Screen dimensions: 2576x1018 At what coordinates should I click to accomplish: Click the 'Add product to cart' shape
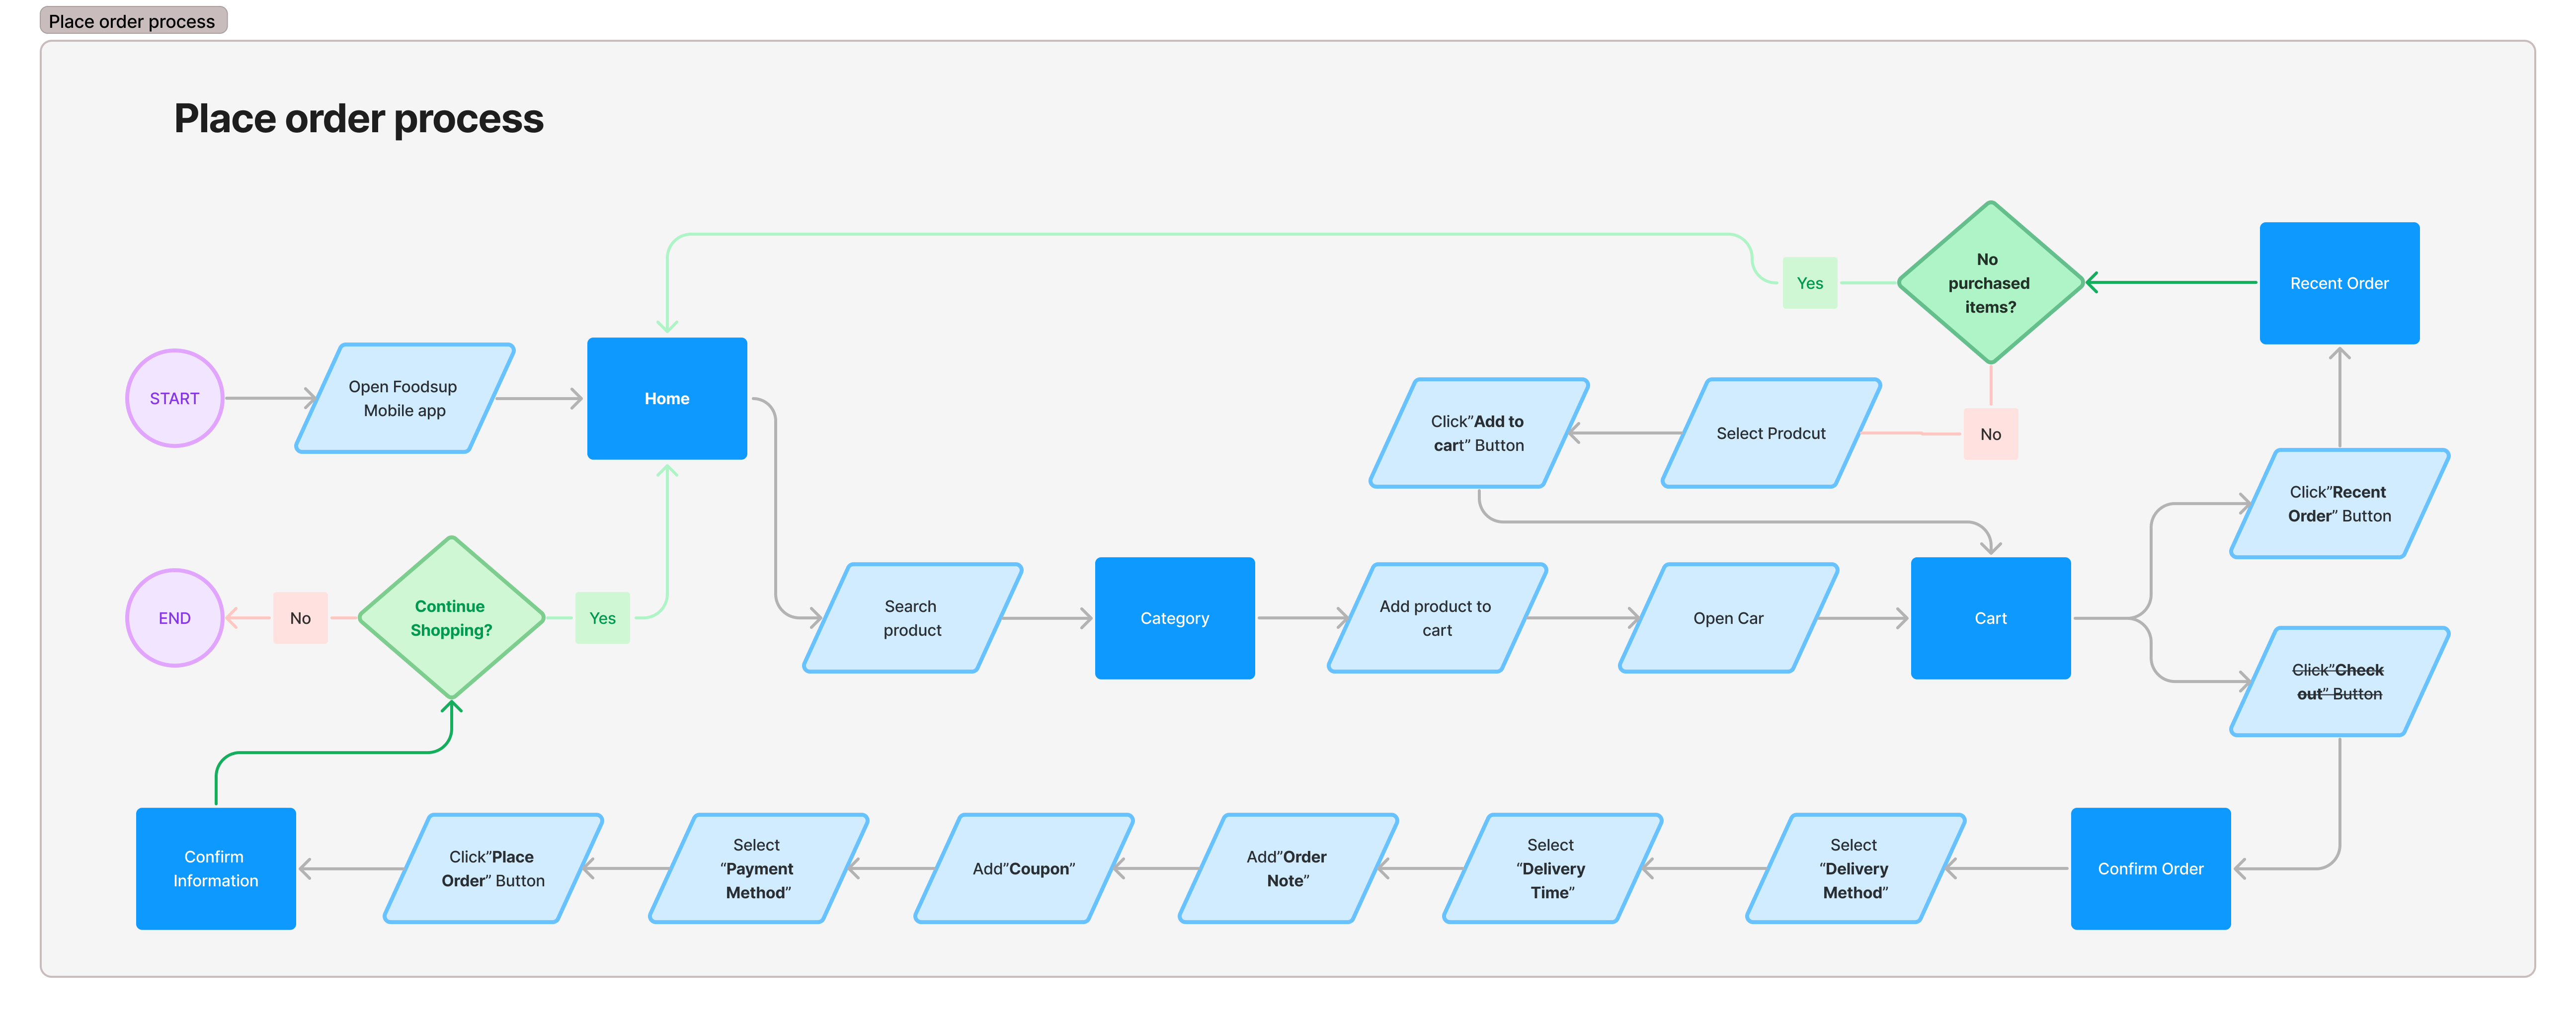tap(1437, 618)
